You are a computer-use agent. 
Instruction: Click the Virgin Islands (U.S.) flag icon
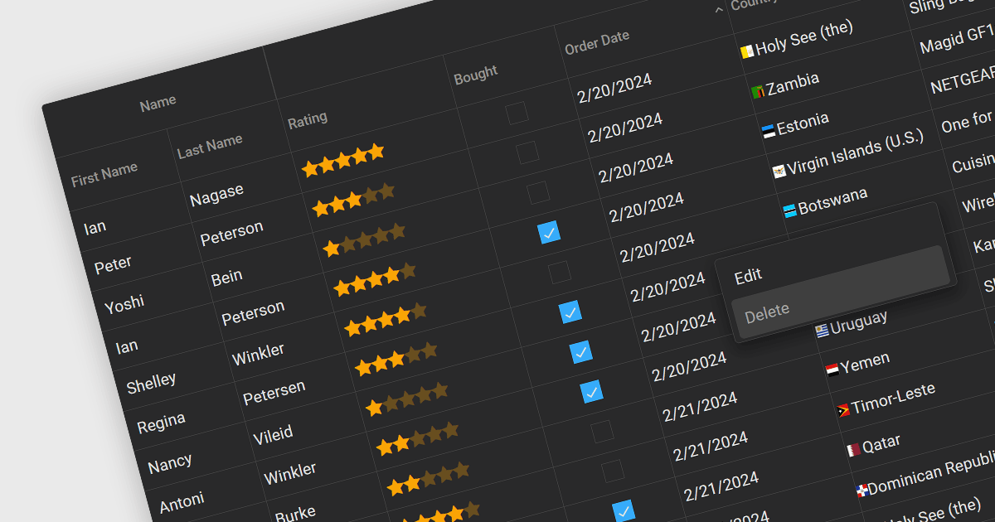(x=779, y=171)
